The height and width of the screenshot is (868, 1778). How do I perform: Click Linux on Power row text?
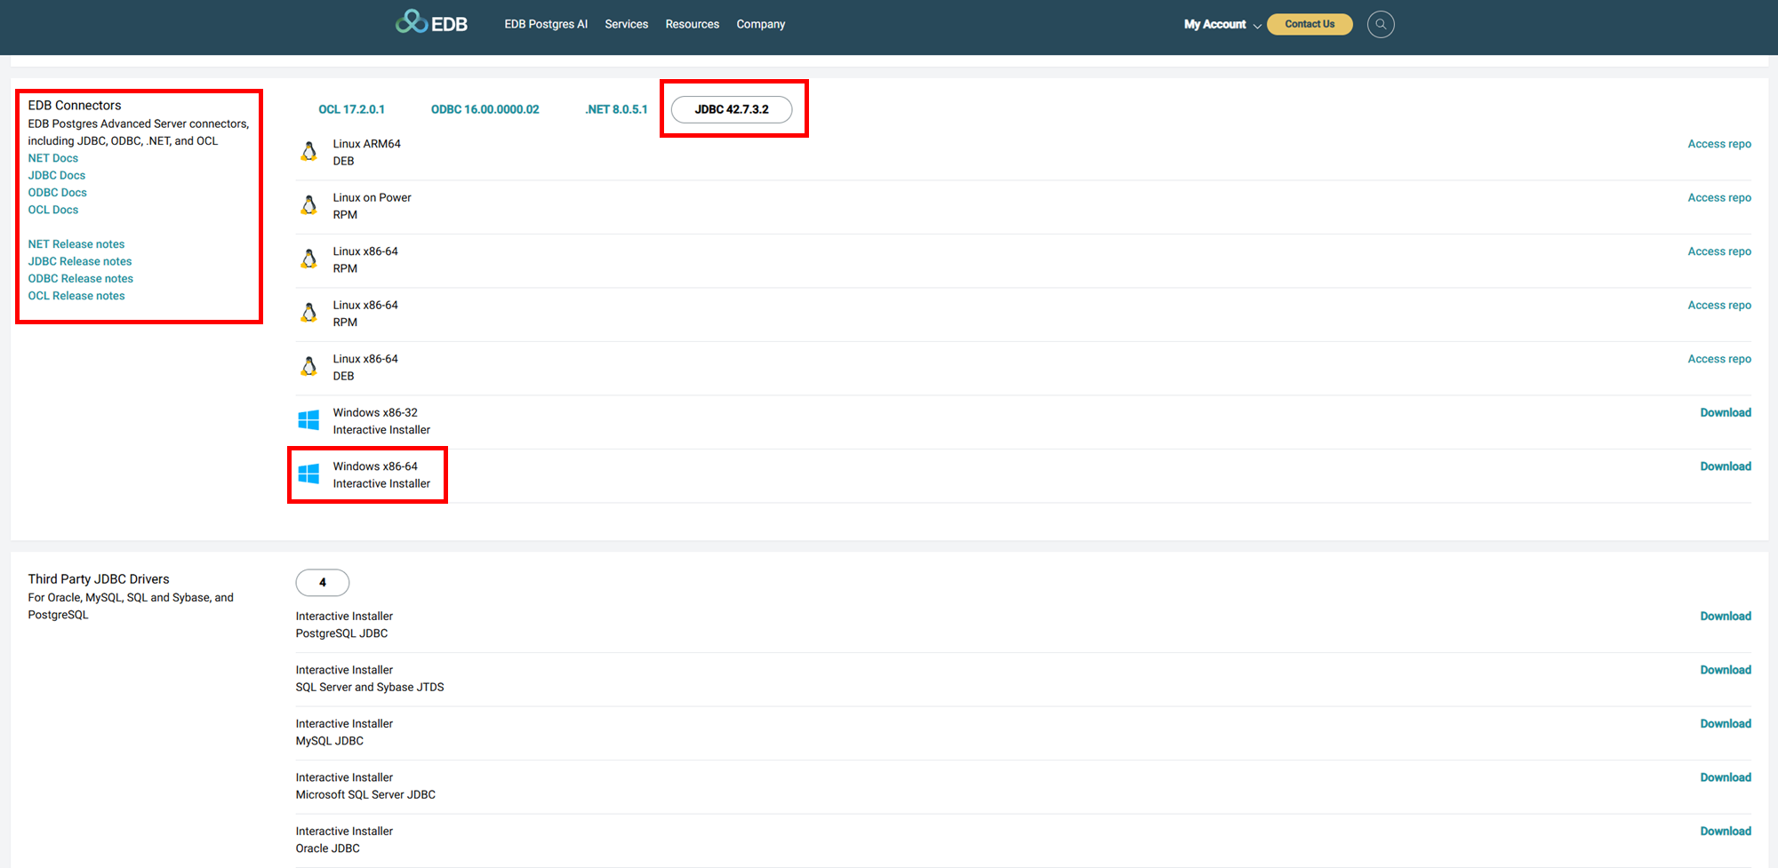(372, 206)
